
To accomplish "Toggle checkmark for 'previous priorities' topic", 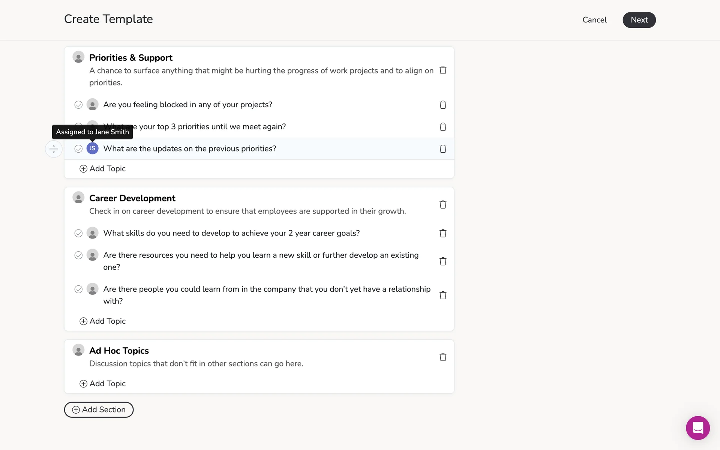I will click(x=78, y=149).
